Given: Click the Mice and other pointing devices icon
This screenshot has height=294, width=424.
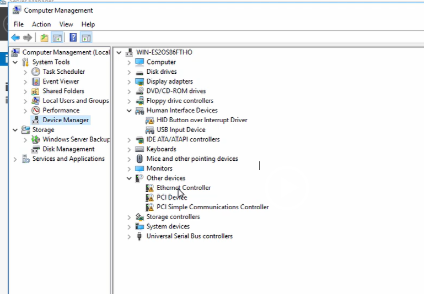Looking at the screenshot, I should click(x=139, y=159).
